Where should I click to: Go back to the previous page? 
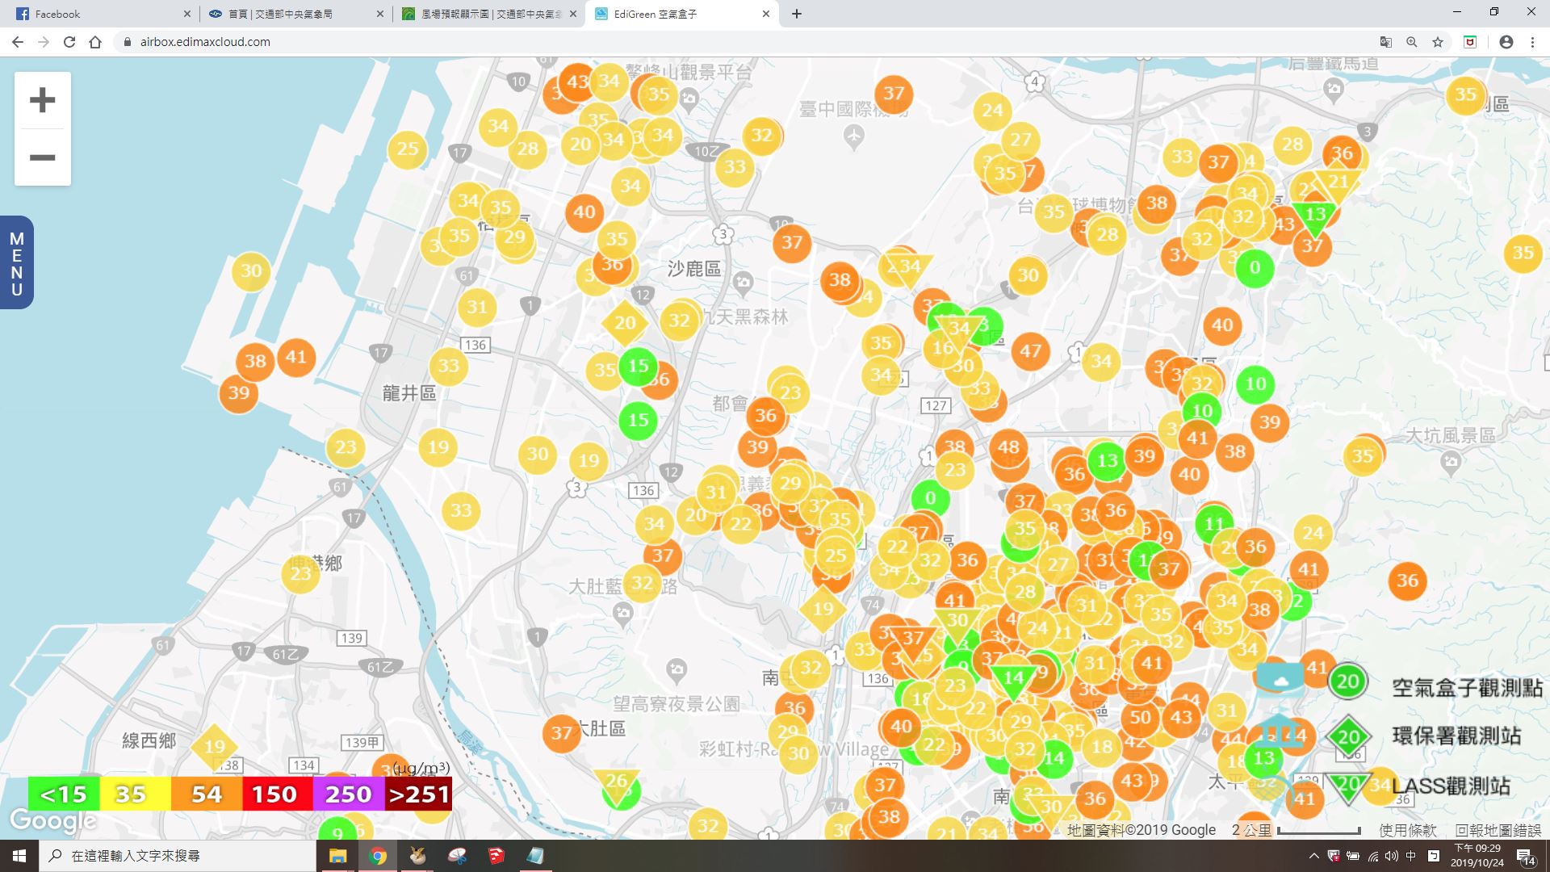pyautogui.click(x=18, y=42)
